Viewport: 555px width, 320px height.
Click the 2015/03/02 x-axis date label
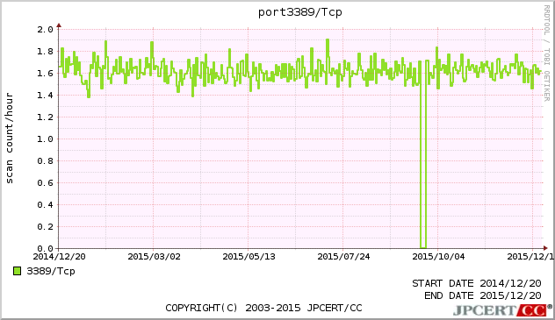[x=154, y=256]
